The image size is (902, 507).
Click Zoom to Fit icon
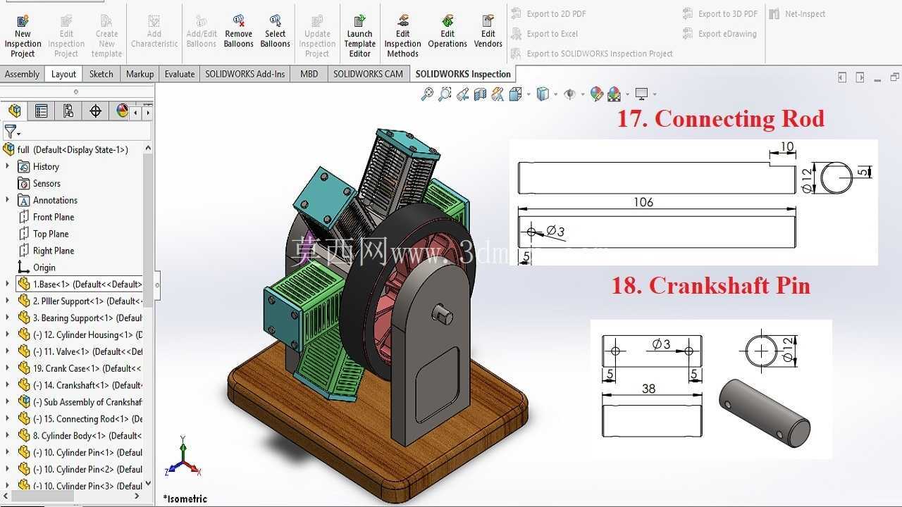coord(427,94)
